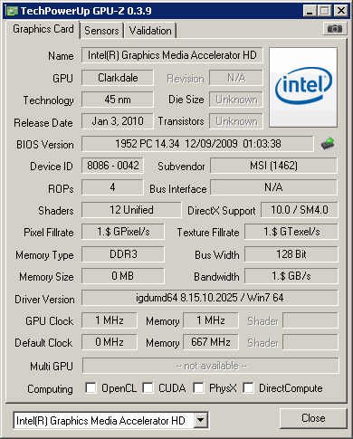Click the Name field showing Intel Graphics
353x439 pixels.
pos(172,55)
